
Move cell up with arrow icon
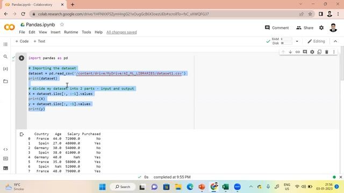click(283, 52)
